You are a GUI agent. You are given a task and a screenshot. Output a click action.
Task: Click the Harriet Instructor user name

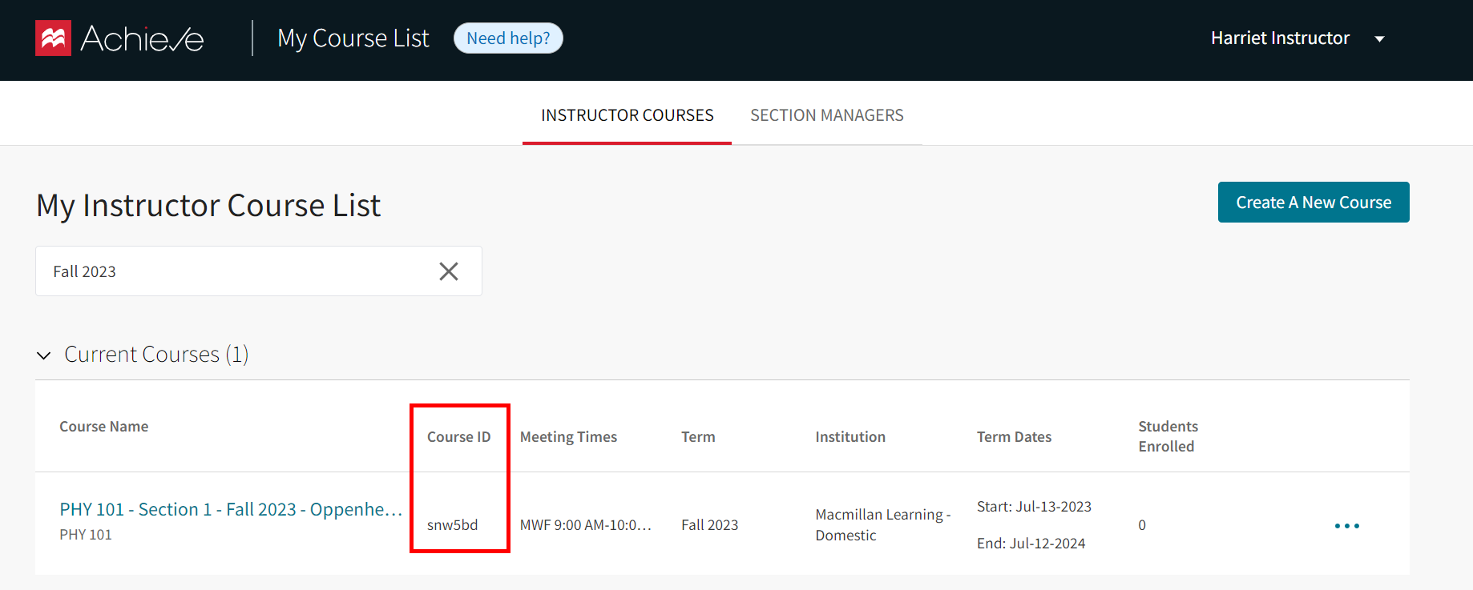1280,38
